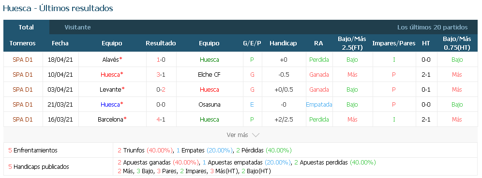Click the Resultado column header
The height and width of the screenshot is (178, 482).
point(161,43)
